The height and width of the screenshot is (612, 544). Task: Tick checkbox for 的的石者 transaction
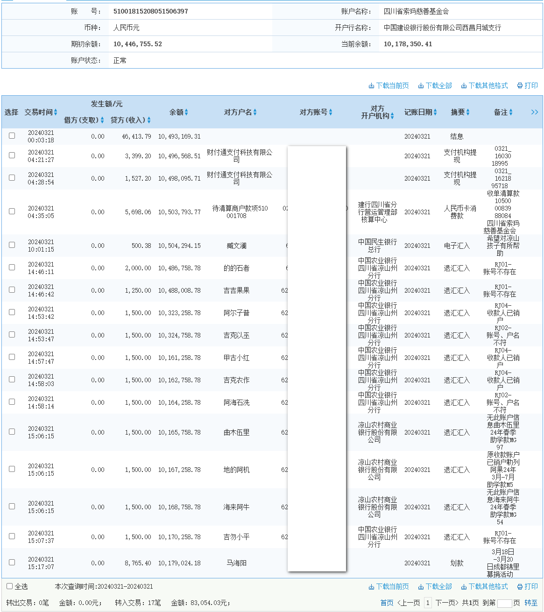pyautogui.click(x=12, y=267)
